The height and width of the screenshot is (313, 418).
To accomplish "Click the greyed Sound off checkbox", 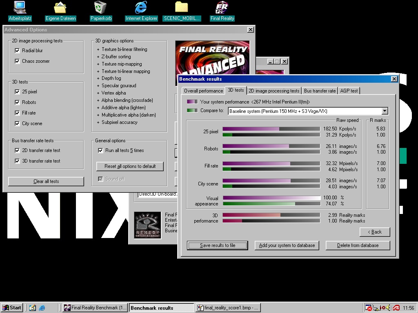I will point(100,179).
